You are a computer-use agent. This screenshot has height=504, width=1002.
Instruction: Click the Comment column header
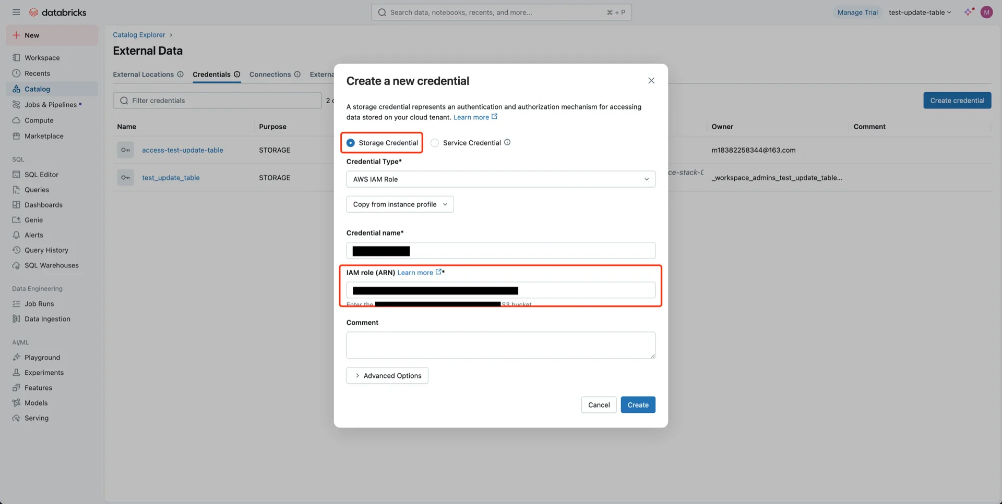point(869,127)
